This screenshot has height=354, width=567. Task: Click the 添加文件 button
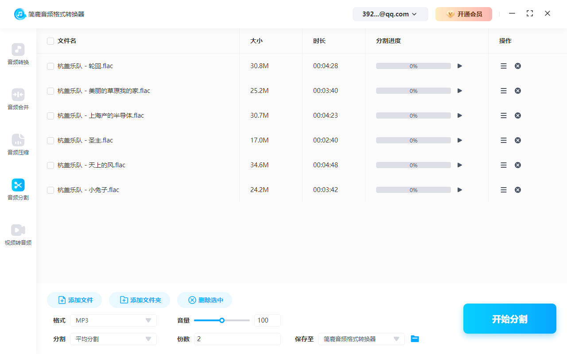coord(74,300)
